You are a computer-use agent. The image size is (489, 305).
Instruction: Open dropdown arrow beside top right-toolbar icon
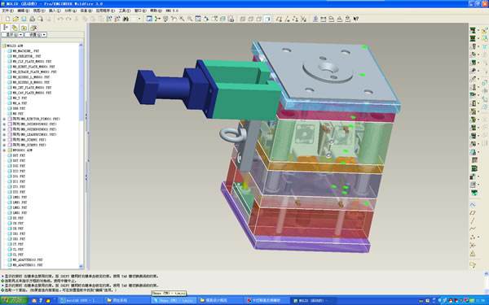point(478,30)
